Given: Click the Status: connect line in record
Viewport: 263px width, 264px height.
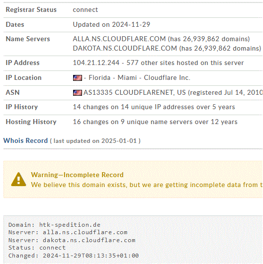Looking at the screenshot, I should (37, 248).
